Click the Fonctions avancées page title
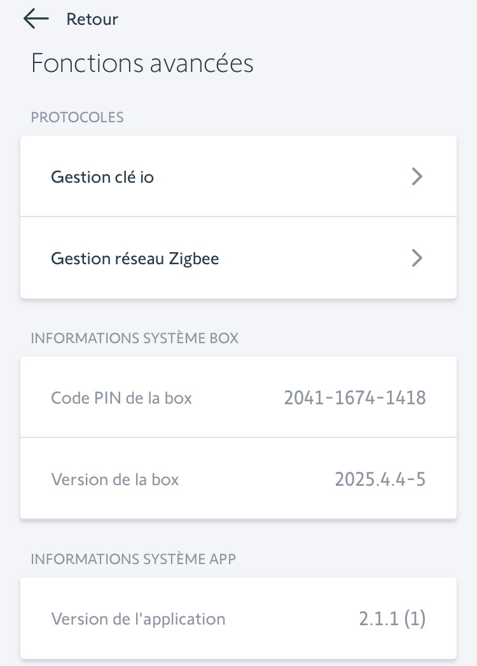The height and width of the screenshot is (666, 477). pos(142,64)
